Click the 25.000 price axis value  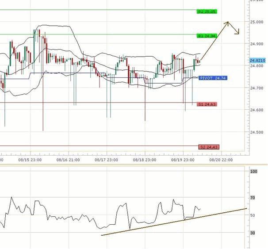(x=257, y=22)
